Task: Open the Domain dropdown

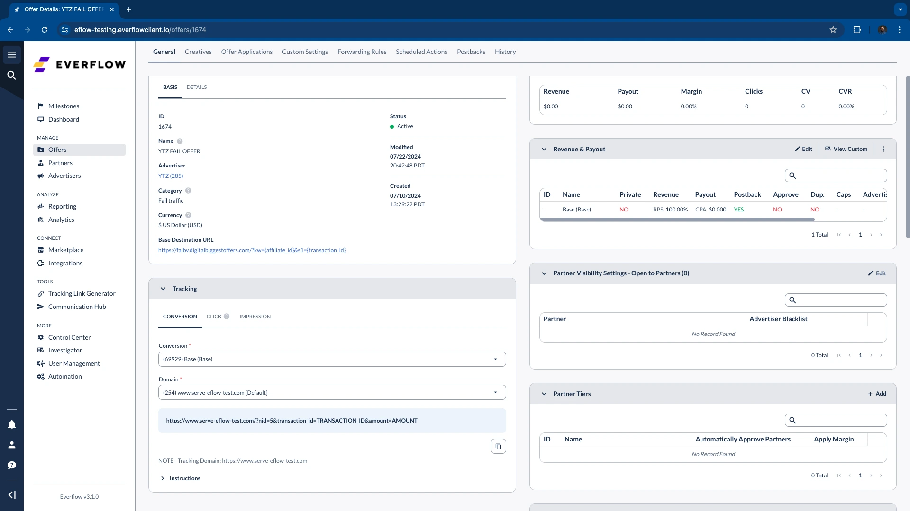Action: pyautogui.click(x=332, y=392)
